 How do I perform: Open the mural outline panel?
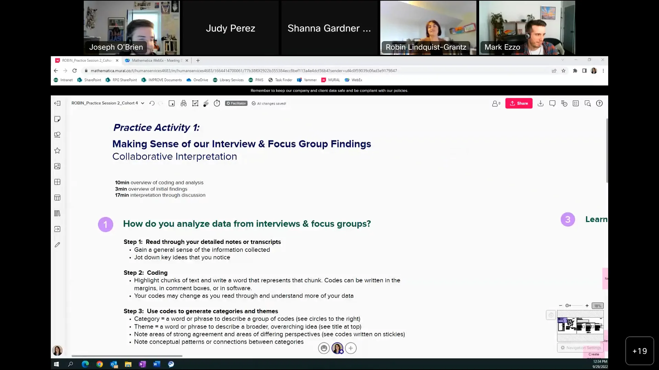[x=576, y=103]
